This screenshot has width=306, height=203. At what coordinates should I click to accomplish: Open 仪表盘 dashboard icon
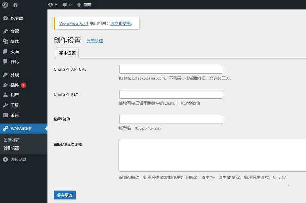tap(5, 18)
